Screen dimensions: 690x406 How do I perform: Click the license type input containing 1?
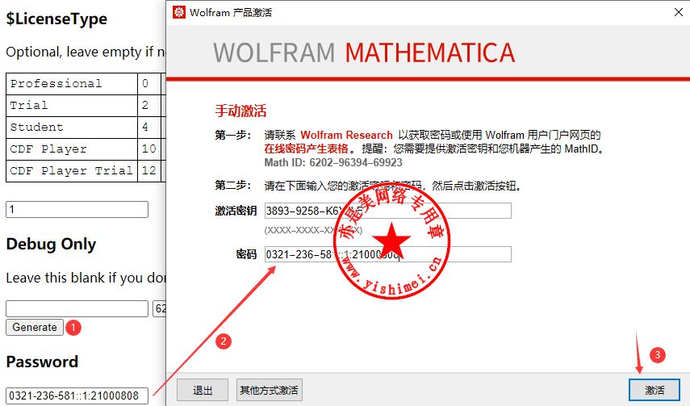(x=77, y=209)
